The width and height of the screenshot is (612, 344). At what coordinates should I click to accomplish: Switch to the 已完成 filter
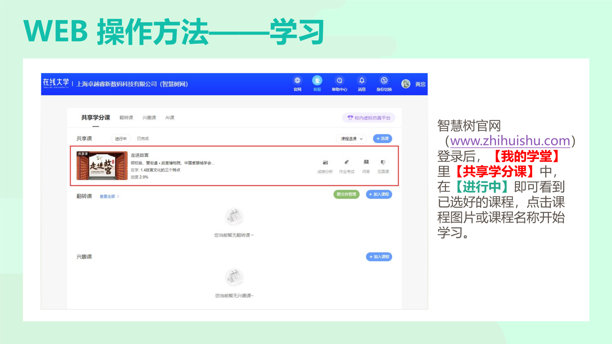coord(143,139)
